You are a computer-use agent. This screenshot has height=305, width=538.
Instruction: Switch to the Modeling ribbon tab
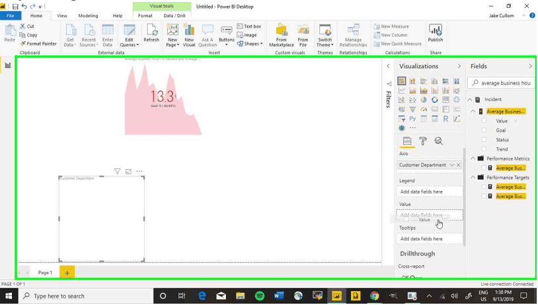coord(88,16)
